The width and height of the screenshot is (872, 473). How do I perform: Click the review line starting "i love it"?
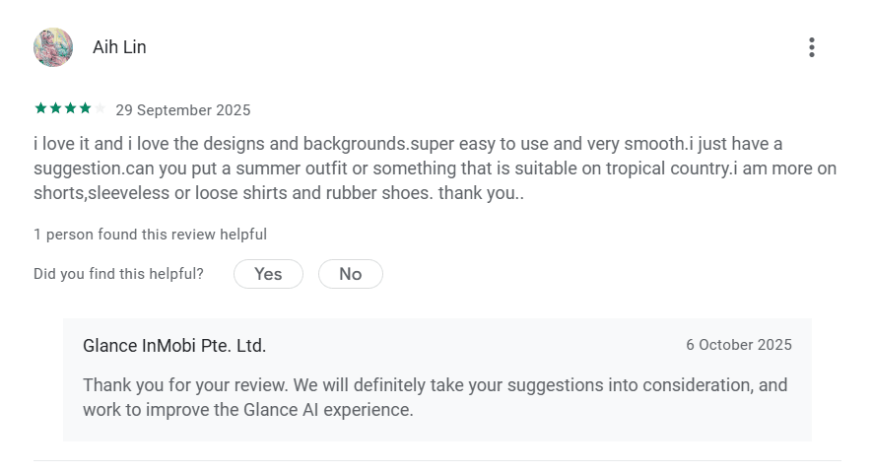[x=408, y=144]
